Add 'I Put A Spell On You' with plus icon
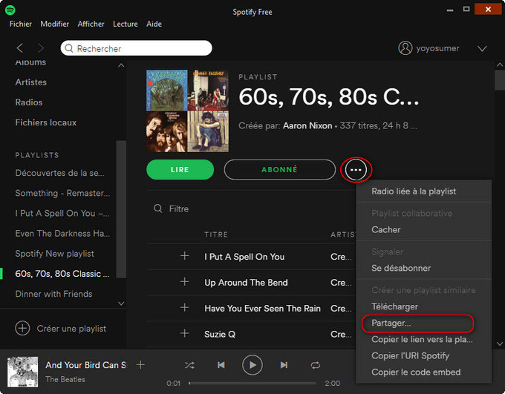This screenshot has height=394, width=505. coord(185,257)
